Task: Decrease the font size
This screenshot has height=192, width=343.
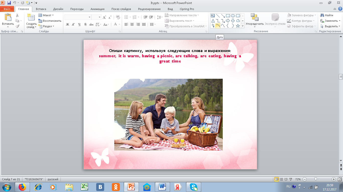Action: click(x=110, y=17)
